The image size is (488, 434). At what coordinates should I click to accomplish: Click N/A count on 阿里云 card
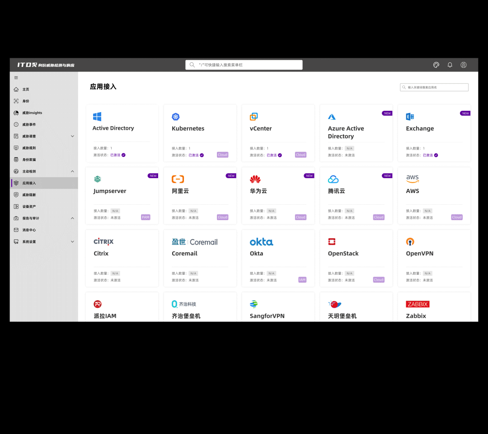(x=193, y=211)
